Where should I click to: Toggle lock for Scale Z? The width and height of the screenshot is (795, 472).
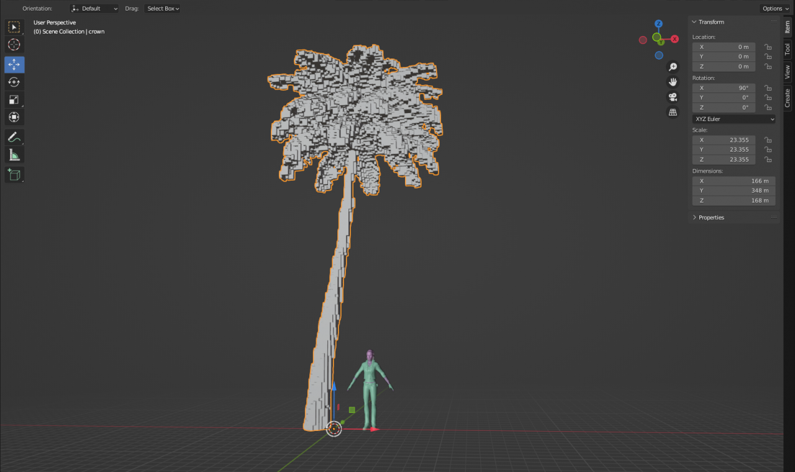pos(768,160)
